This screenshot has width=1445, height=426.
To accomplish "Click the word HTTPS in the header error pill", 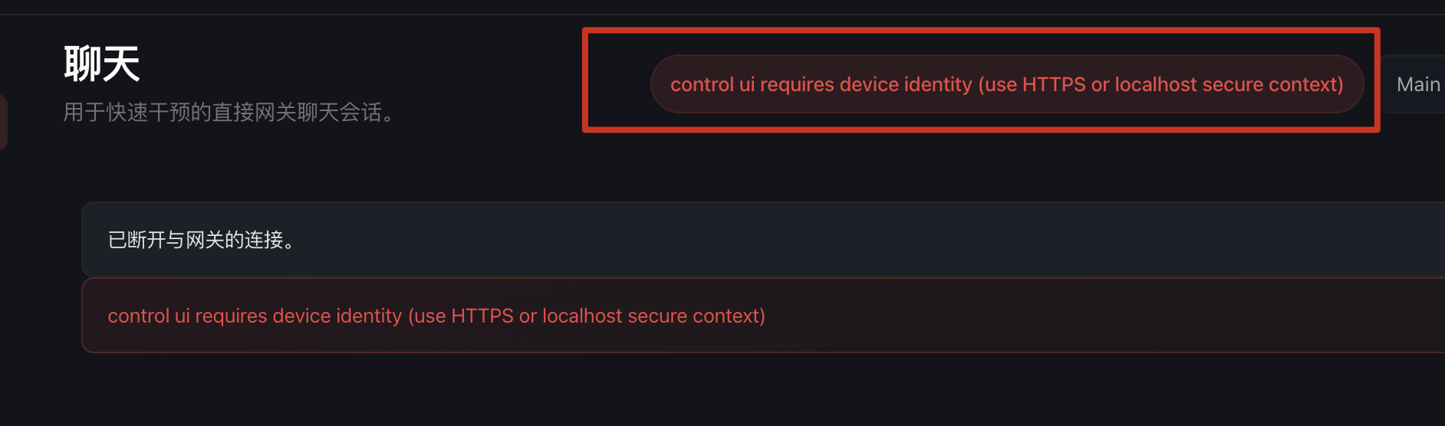I will 1053,84.
